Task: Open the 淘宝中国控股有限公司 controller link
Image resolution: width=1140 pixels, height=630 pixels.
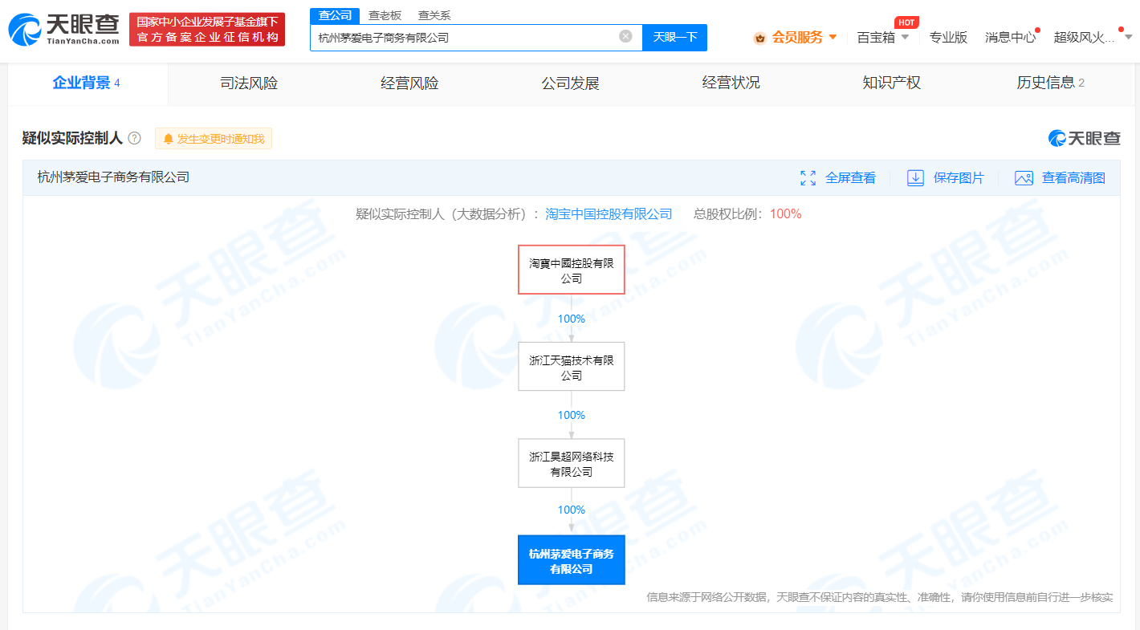Action: pos(609,214)
